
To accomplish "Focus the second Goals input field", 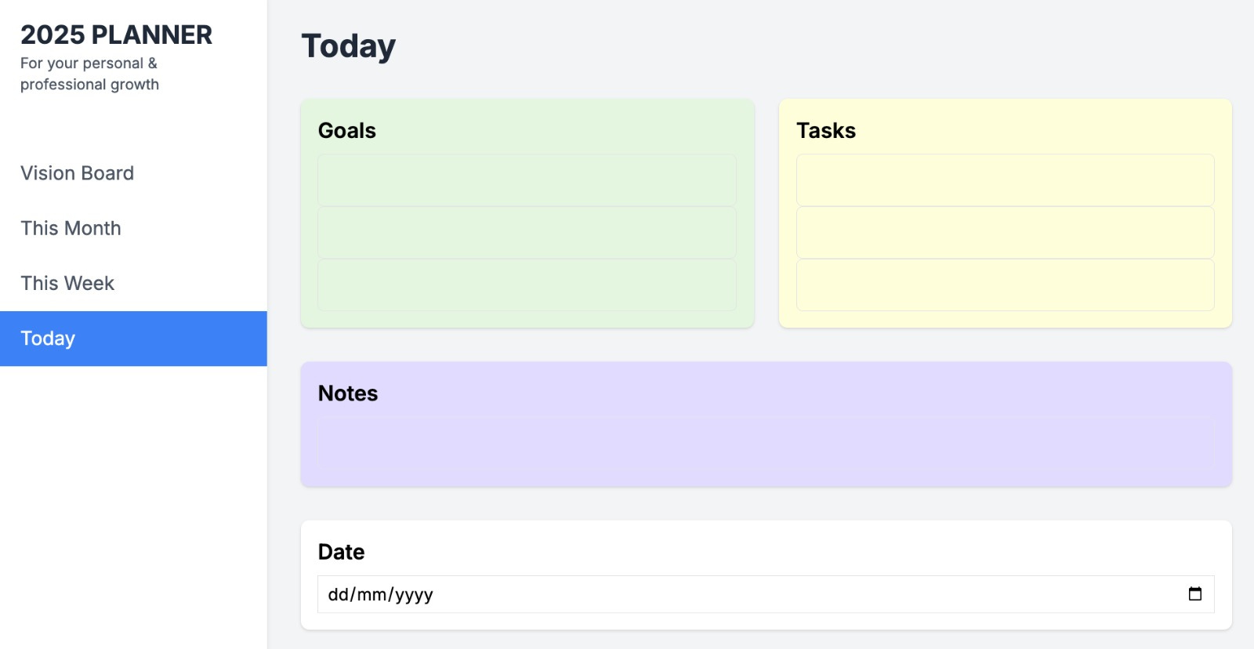I will coord(527,233).
